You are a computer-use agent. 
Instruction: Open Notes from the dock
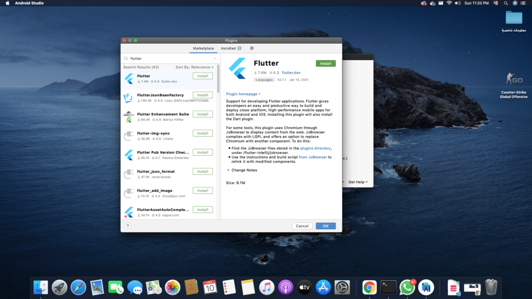(248, 288)
